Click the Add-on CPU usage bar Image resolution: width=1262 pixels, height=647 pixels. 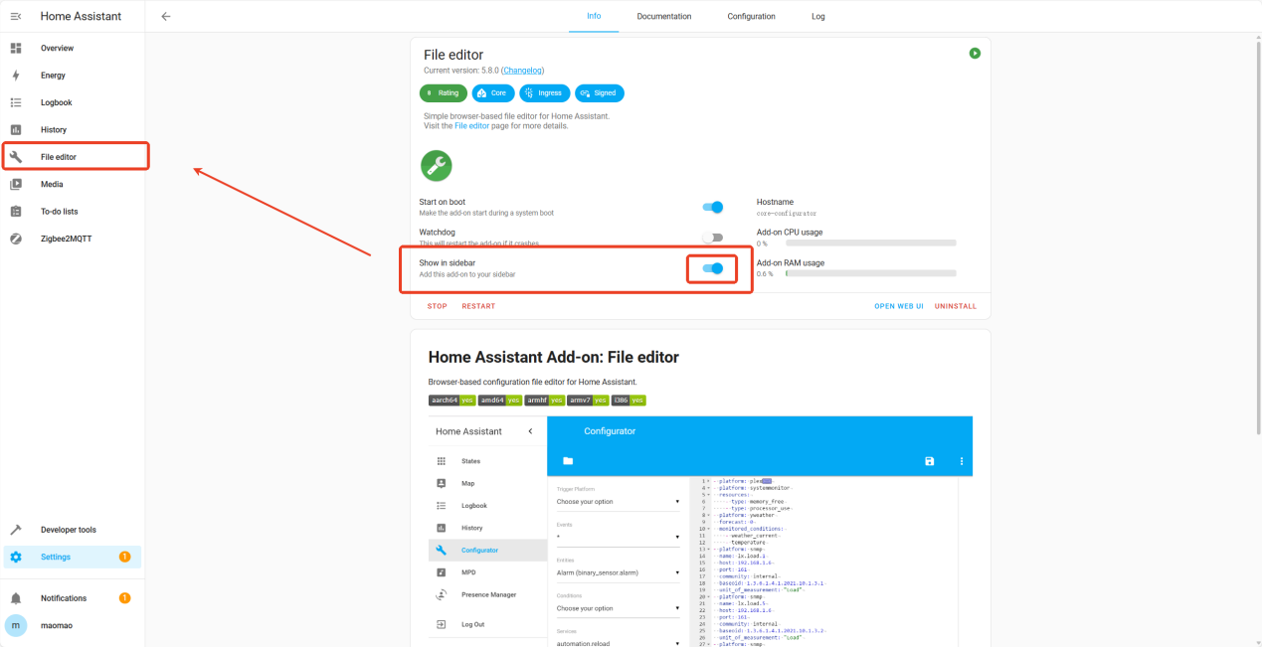point(870,243)
